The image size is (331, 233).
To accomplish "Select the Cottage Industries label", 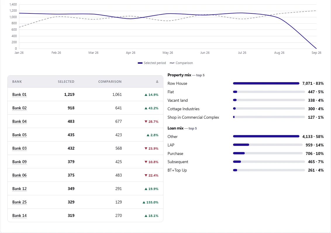I will pyautogui.click(x=183, y=109).
